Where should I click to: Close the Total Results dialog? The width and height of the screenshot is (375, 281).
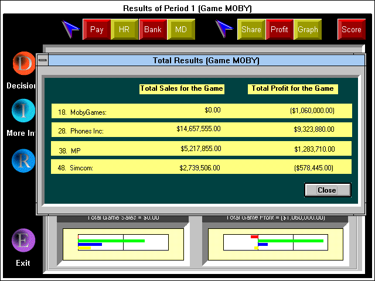point(328,190)
